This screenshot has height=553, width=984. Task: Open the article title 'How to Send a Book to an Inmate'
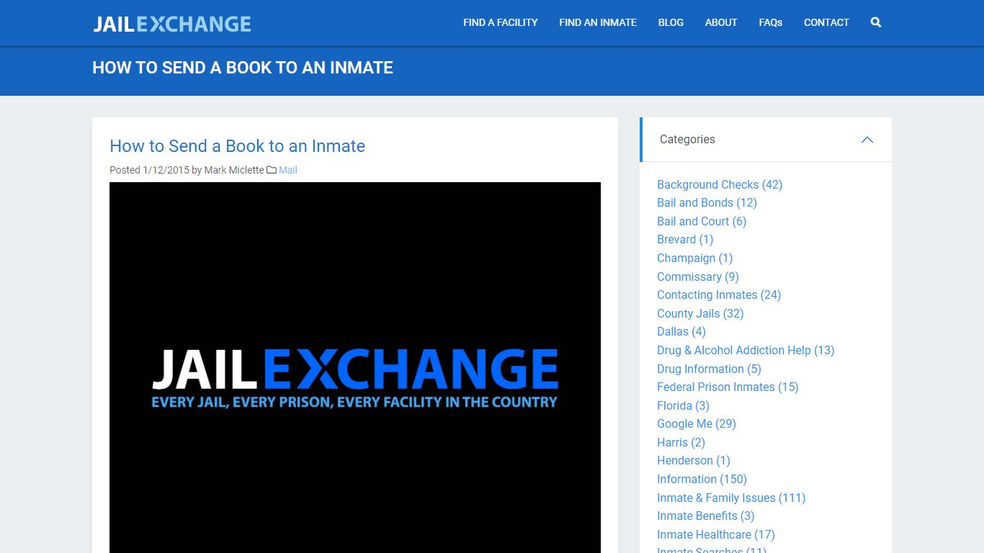[x=237, y=146]
